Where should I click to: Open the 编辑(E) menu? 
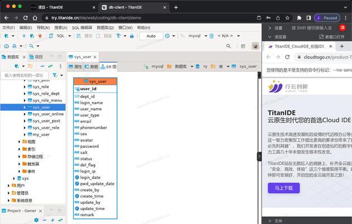tap(26, 27)
